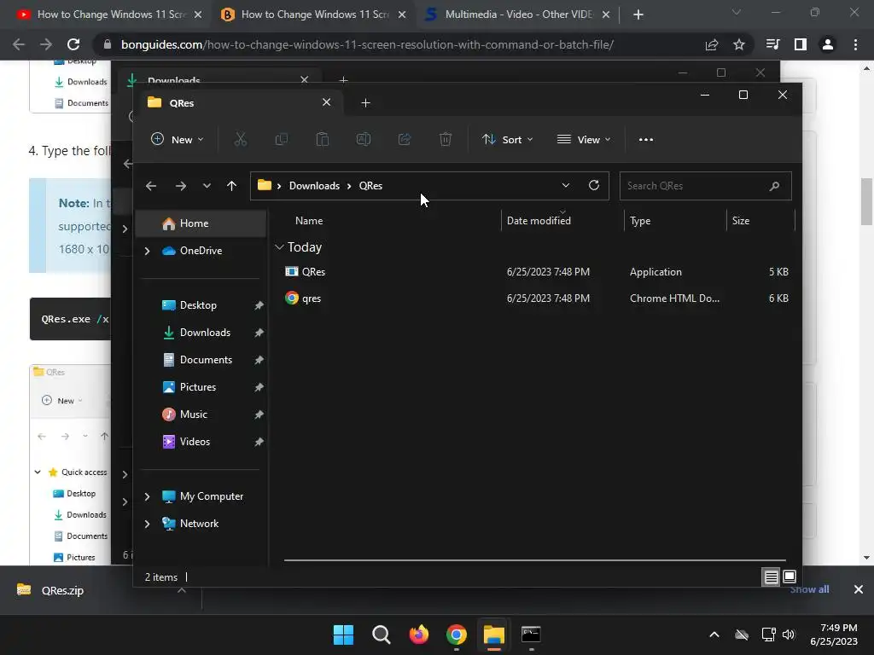Expand Network in navigation pane

tap(147, 524)
